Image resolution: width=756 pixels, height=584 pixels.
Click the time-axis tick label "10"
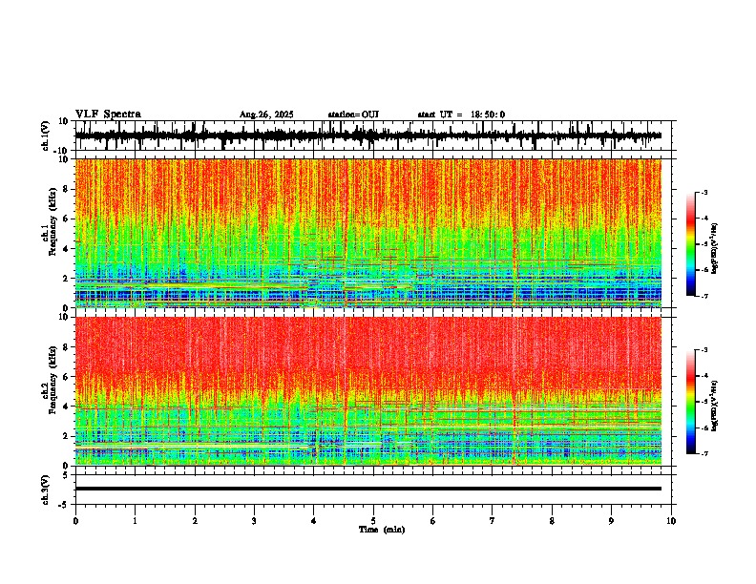[x=671, y=521]
